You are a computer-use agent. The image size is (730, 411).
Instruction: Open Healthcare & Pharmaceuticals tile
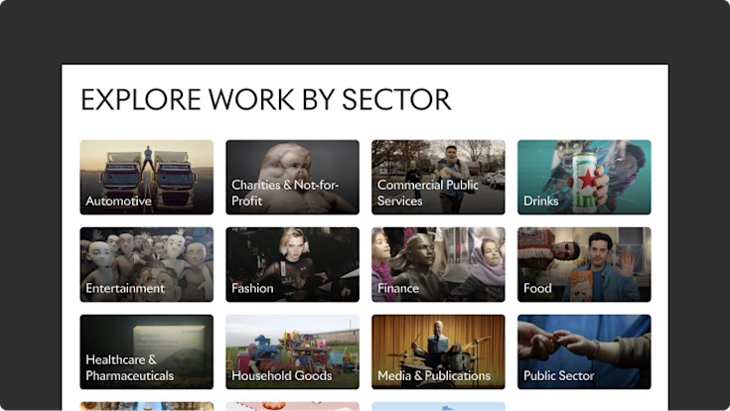[147, 351]
